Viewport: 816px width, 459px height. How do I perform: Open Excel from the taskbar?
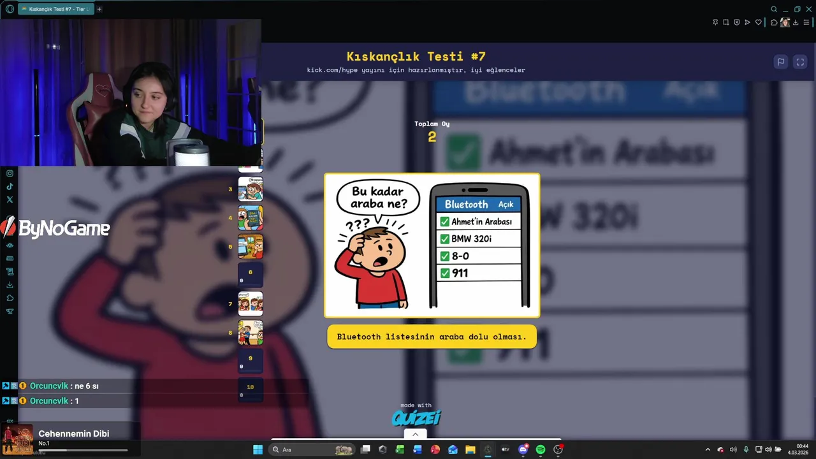(400, 449)
